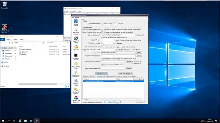Launch Internet Explorer from the taskbar
The height and width of the screenshot is (123, 220).
20,121
